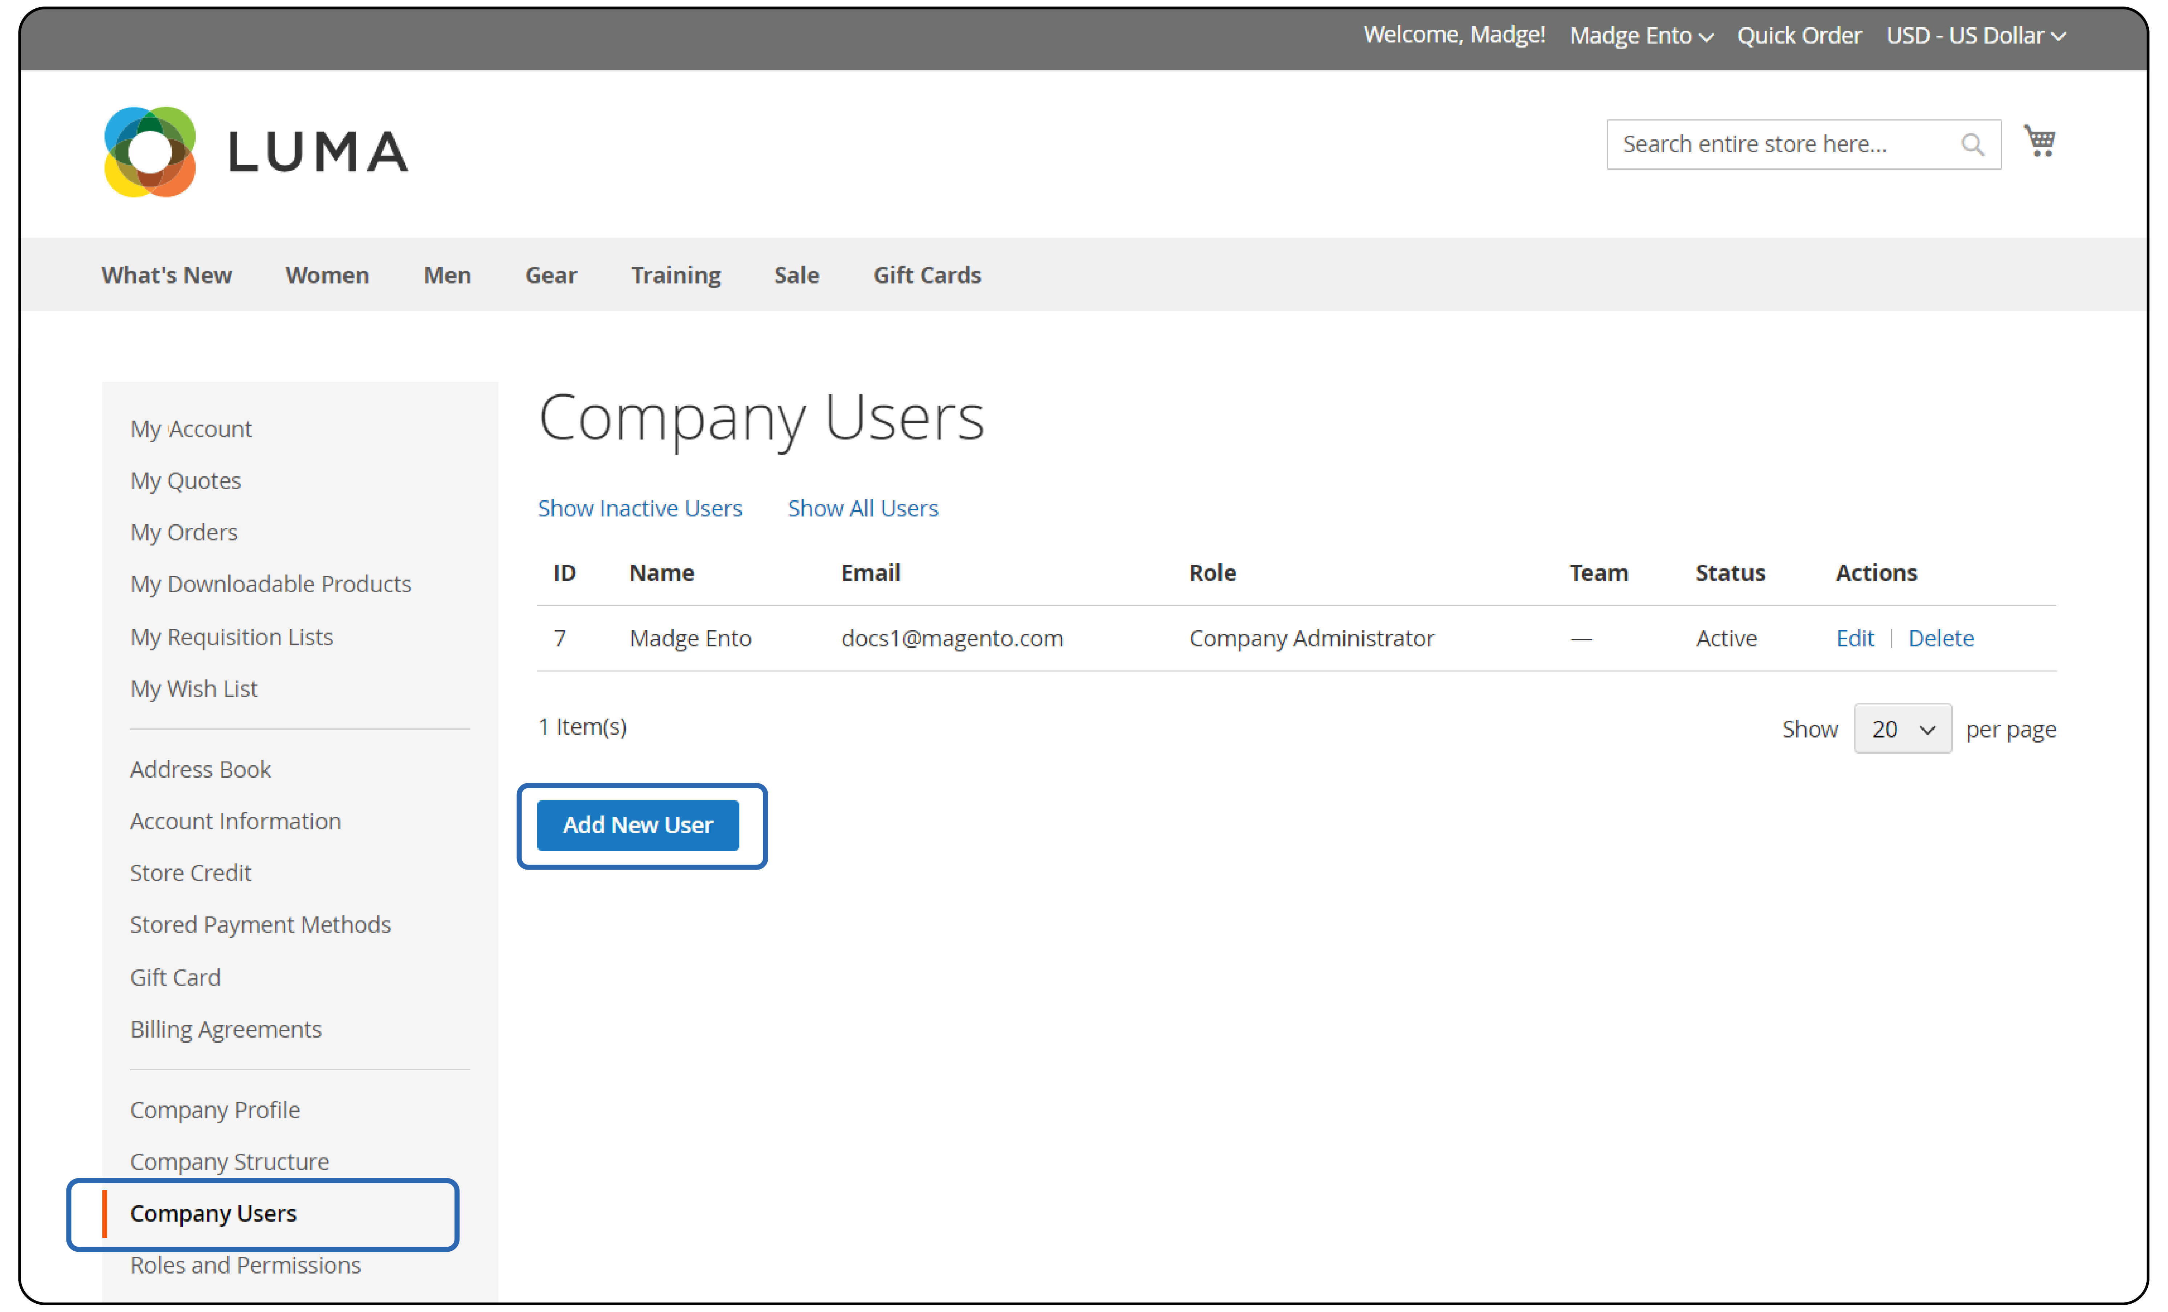
Task: Expand the Madge Ento account menu
Action: (x=1641, y=35)
